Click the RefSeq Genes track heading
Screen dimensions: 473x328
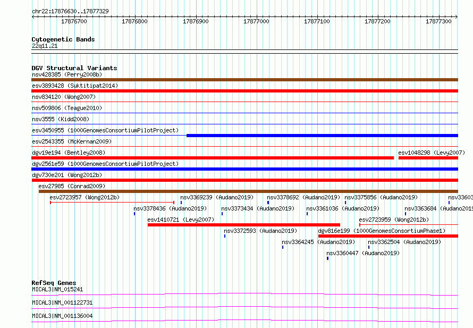pos(54,283)
